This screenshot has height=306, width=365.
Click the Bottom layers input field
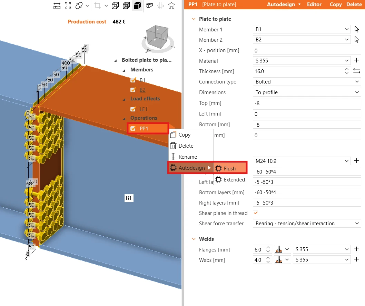307,193
